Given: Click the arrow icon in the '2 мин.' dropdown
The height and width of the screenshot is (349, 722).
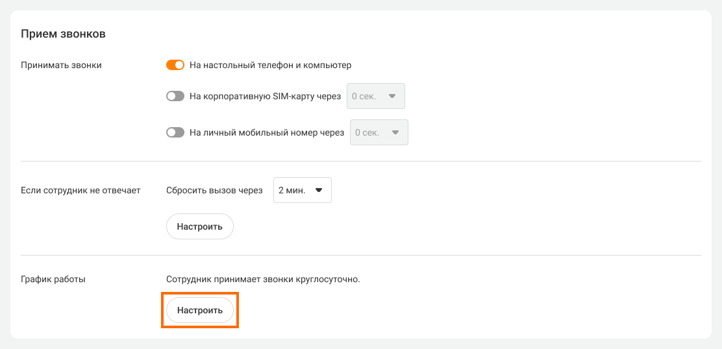Looking at the screenshot, I should tap(319, 191).
